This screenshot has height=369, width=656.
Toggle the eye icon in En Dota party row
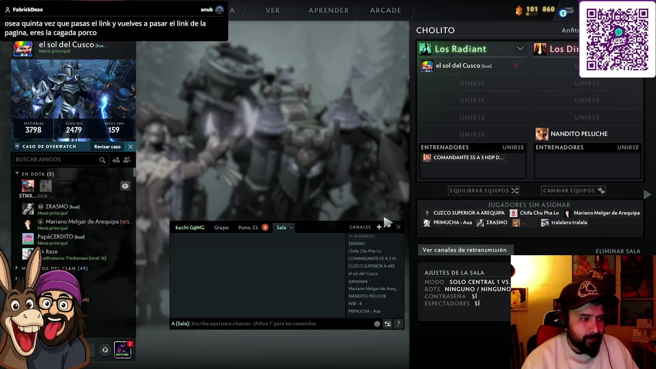125,186
